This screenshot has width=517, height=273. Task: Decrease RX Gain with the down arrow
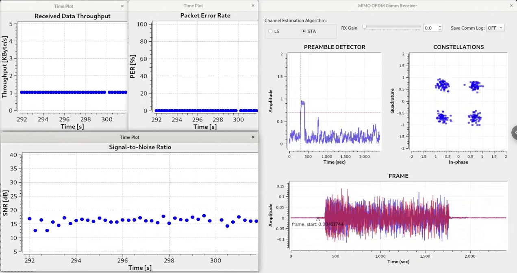tap(440, 30)
